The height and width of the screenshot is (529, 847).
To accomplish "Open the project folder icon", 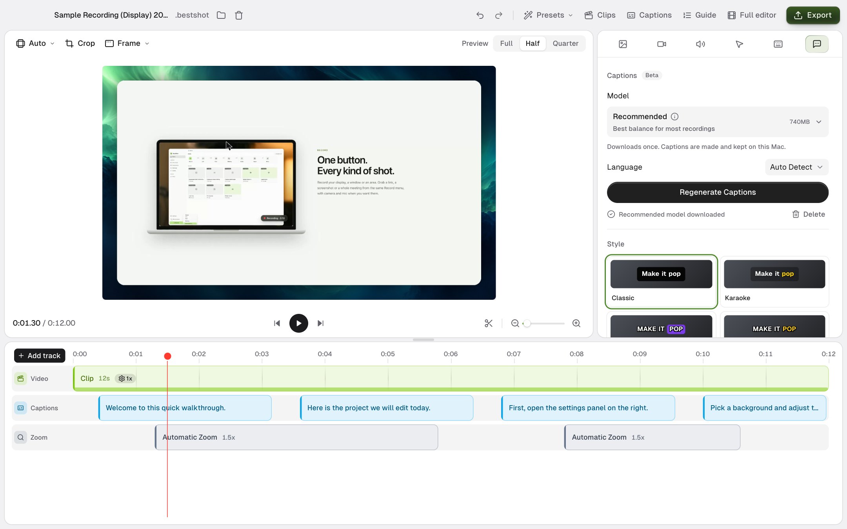I will 221,15.
